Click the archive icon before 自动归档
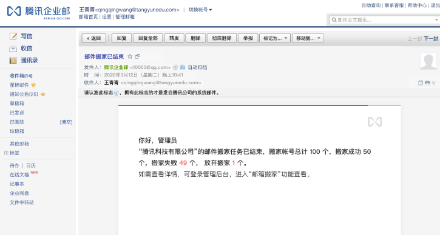Image resolution: width=440 pixels, height=246 pixels. (183, 67)
